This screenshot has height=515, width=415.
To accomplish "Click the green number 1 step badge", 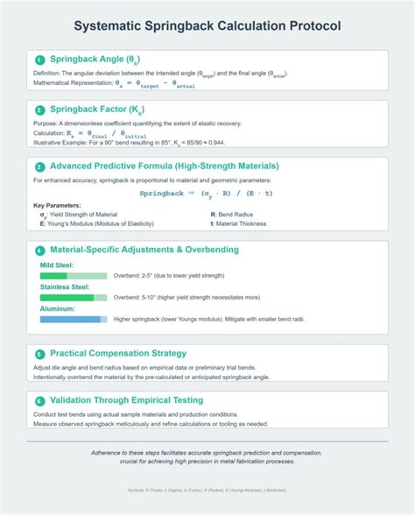I will click(40, 60).
